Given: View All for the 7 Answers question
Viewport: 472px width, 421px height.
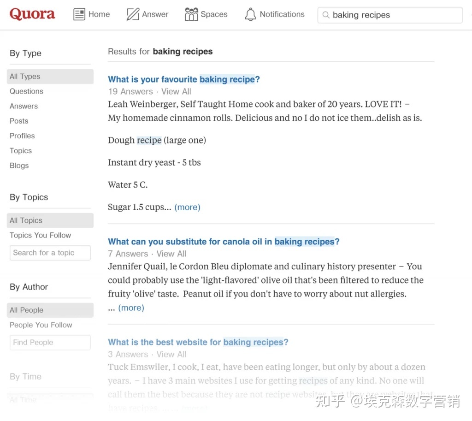Looking at the screenshot, I should 171,254.
